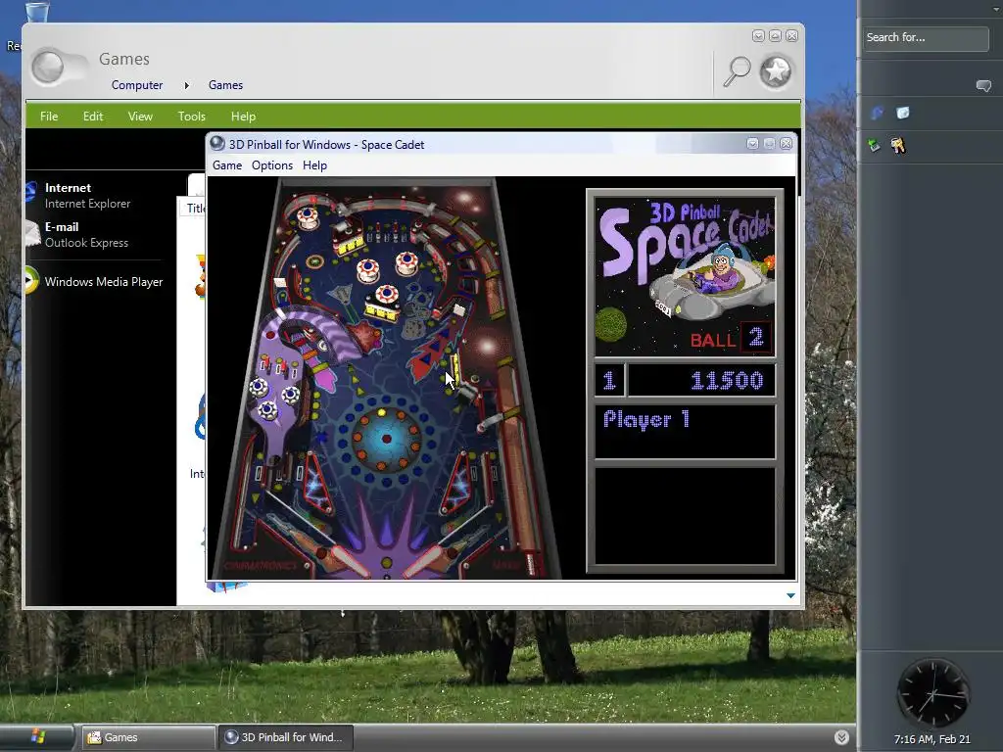1003x752 pixels.
Task: Click the favorites star button in Games window
Action: tap(776, 70)
